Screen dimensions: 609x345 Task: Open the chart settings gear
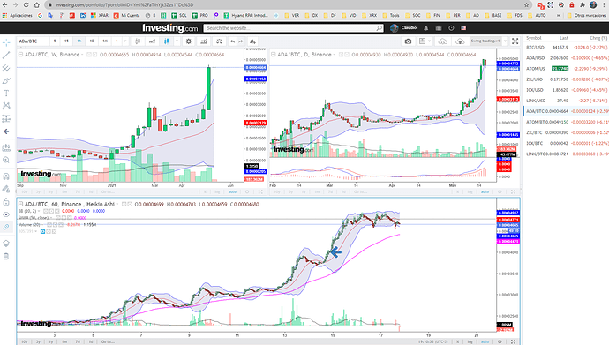coord(189,41)
